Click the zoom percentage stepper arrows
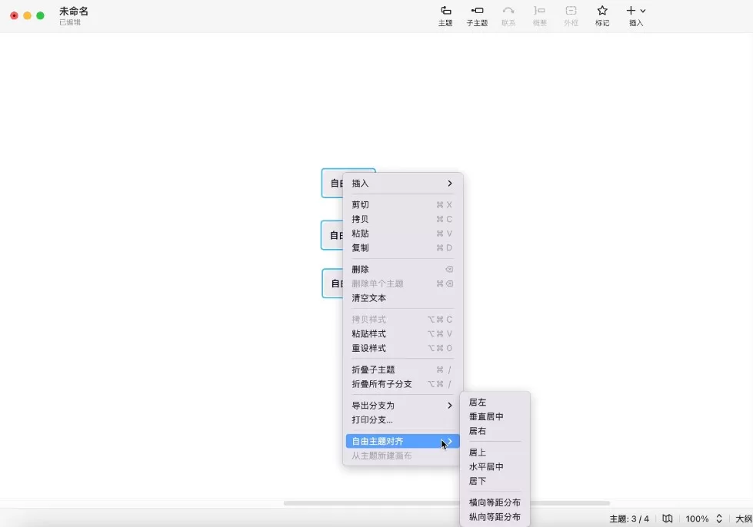The height and width of the screenshot is (527, 753). click(x=719, y=519)
